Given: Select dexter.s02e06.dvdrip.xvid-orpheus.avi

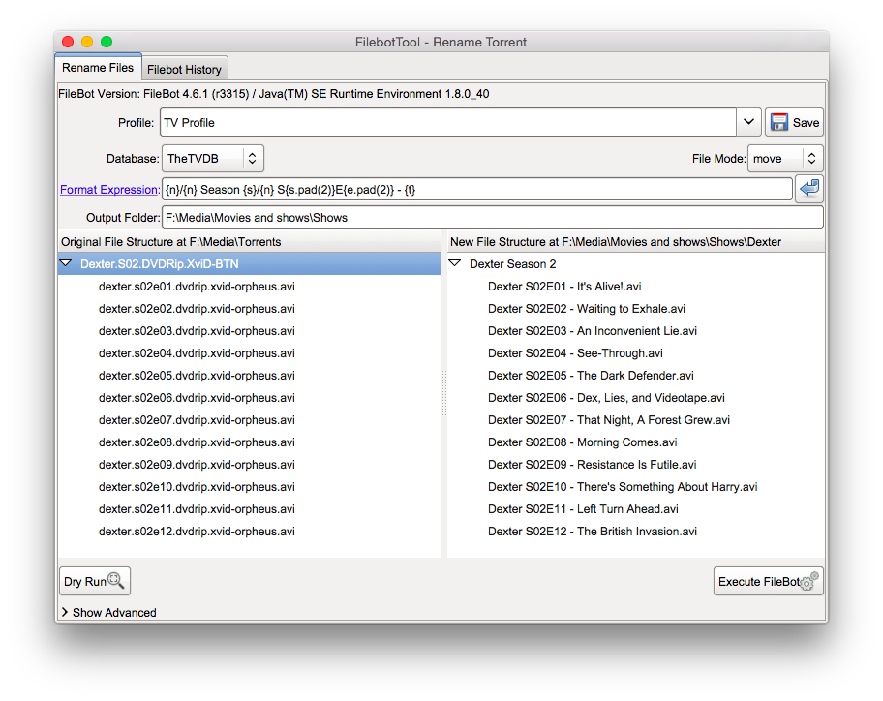Looking at the screenshot, I should coord(197,398).
